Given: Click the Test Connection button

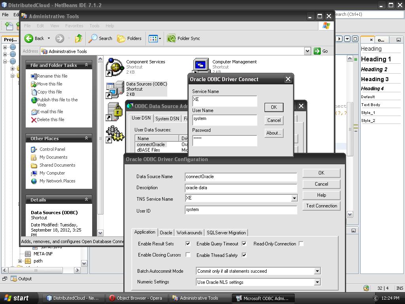Looking at the screenshot, I should tap(322, 206).
